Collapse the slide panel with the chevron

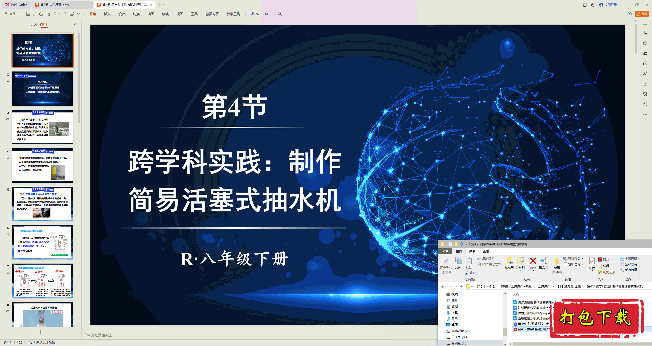click(x=75, y=25)
